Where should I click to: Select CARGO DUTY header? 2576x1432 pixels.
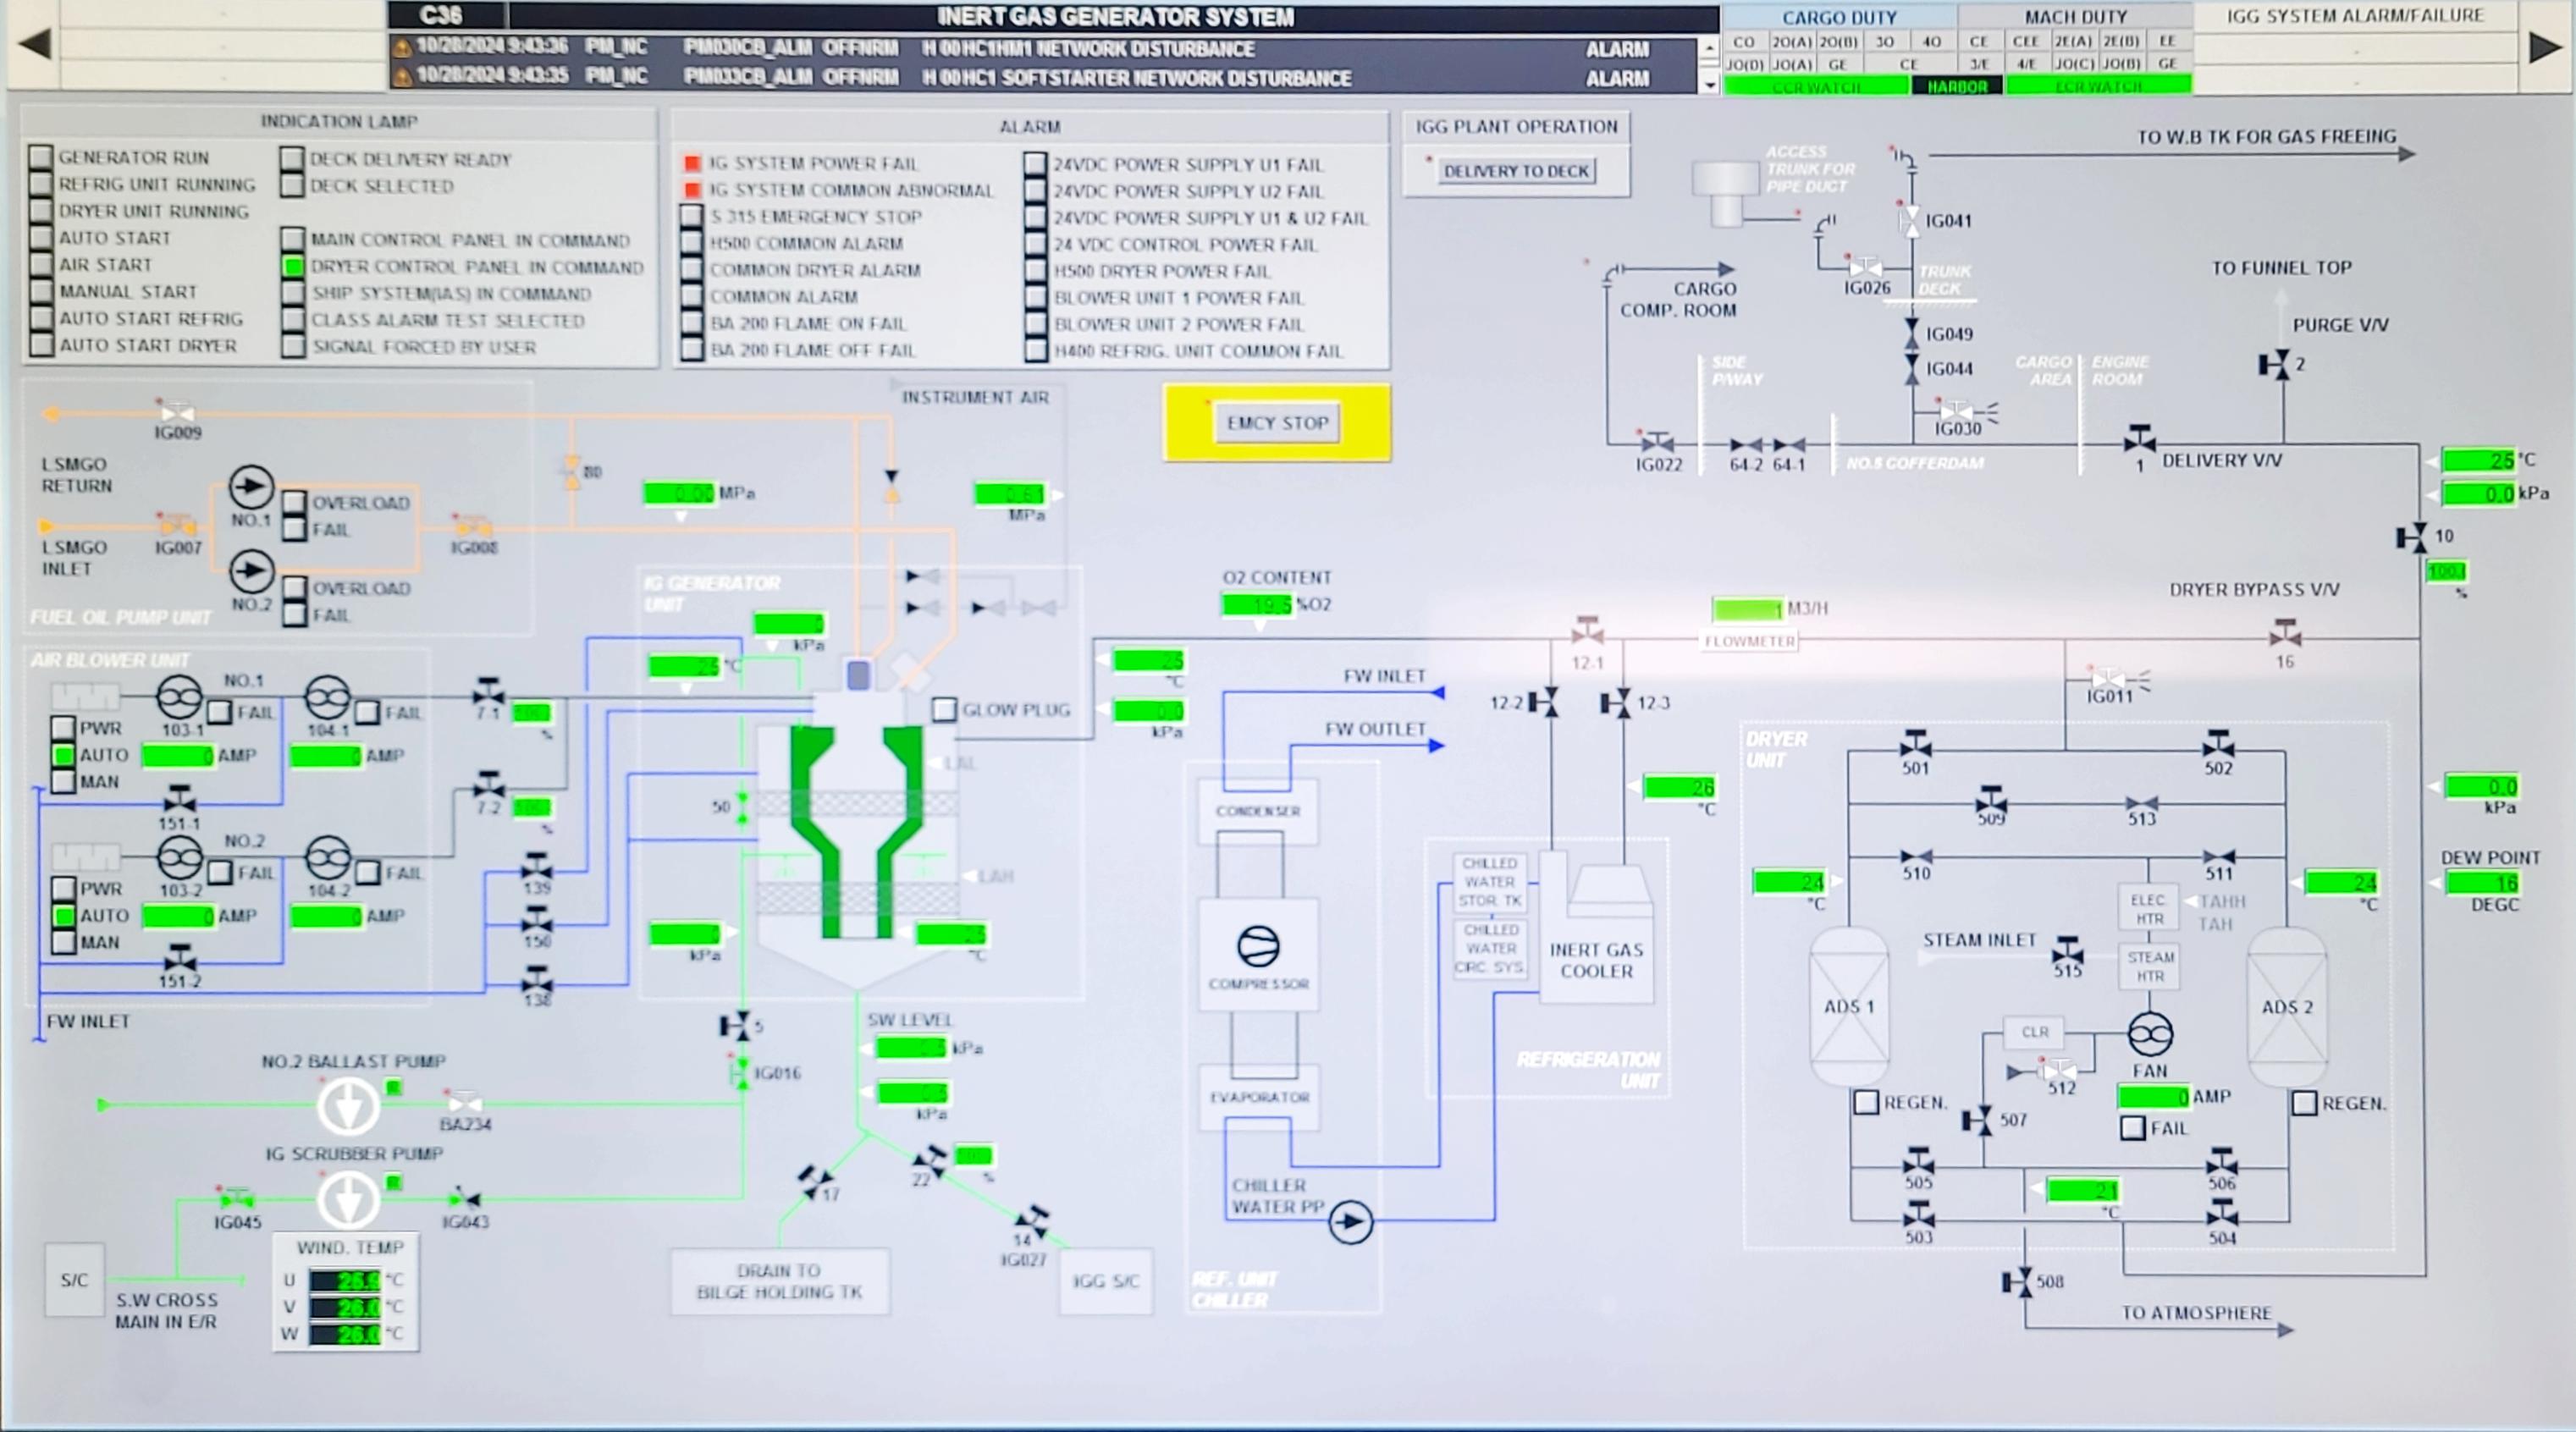pos(1839,17)
